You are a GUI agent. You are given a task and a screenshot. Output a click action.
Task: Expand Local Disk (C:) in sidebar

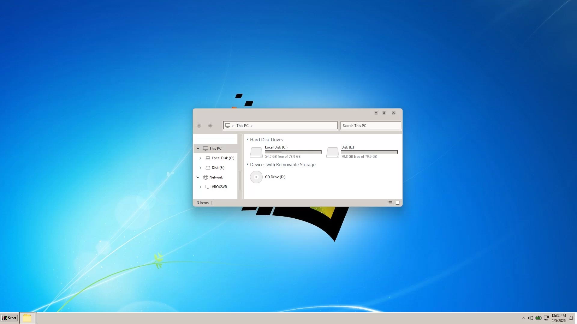(x=200, y=158)
